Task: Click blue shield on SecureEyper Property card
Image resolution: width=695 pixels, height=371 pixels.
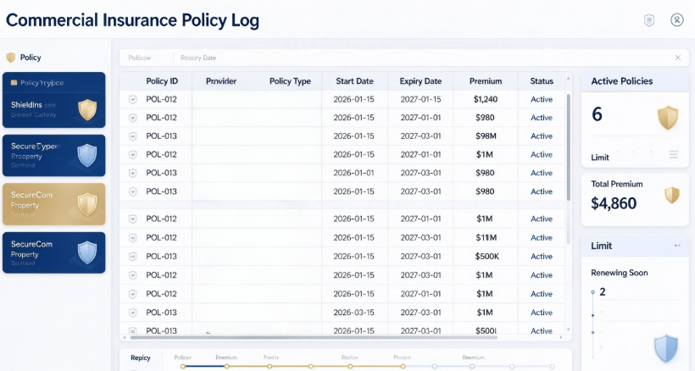Action: click(86, 155)
